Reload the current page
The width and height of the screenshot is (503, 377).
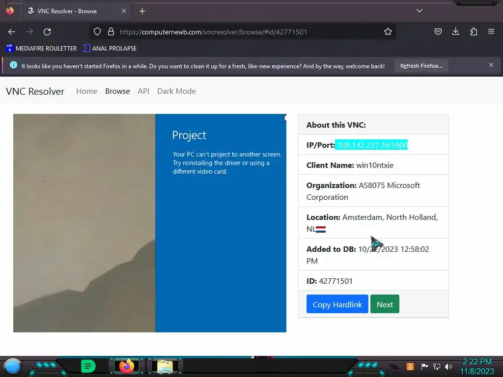coord(47,32)
